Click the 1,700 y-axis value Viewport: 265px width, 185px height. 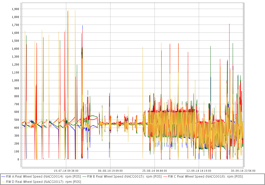[16, 25]
